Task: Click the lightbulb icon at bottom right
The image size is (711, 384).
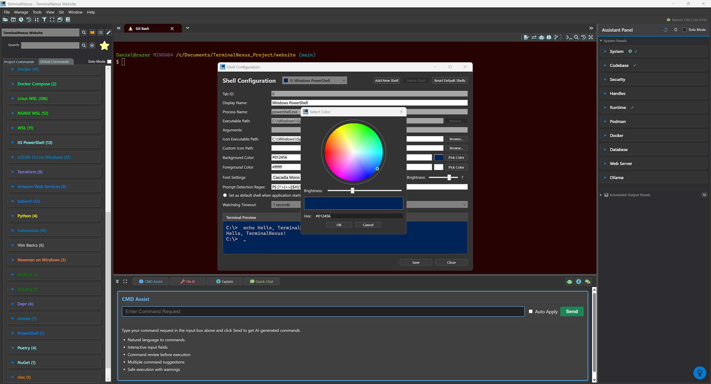Action: (x=699, y=373)
